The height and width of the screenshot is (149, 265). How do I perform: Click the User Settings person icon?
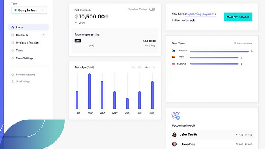pyautogui.click(x=12, y=82)
